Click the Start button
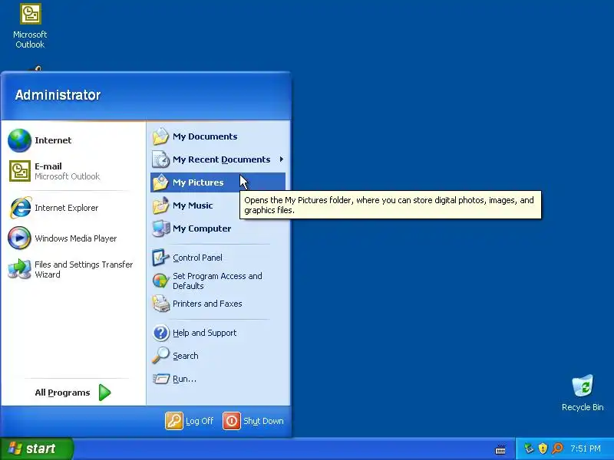This screenshot has height=460, width=614. pyautogui.click(x=37, y=449)
